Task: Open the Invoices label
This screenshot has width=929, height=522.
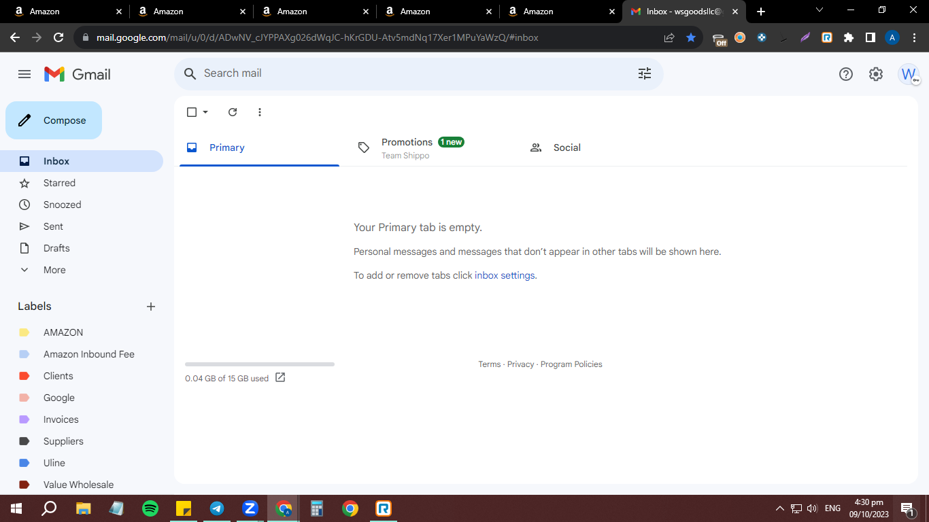Action: 82,419
